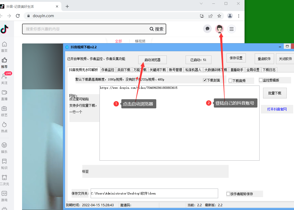The height and width of the screenshot is (210, 294).
Task: Click the Douyin search input box
Action: [x=86, y=29]
